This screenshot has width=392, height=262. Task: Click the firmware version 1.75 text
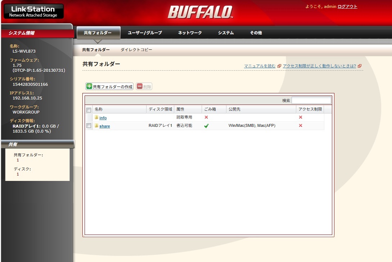[17, 65]
